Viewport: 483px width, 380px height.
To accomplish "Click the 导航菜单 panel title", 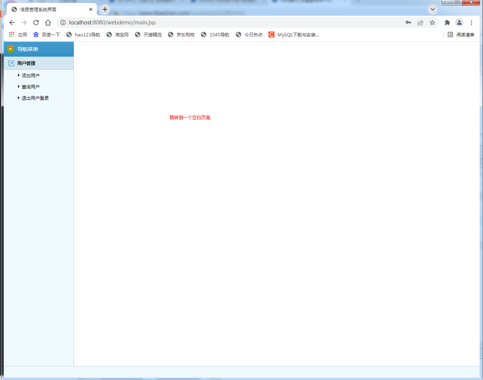I will click(x=28, y=49).
